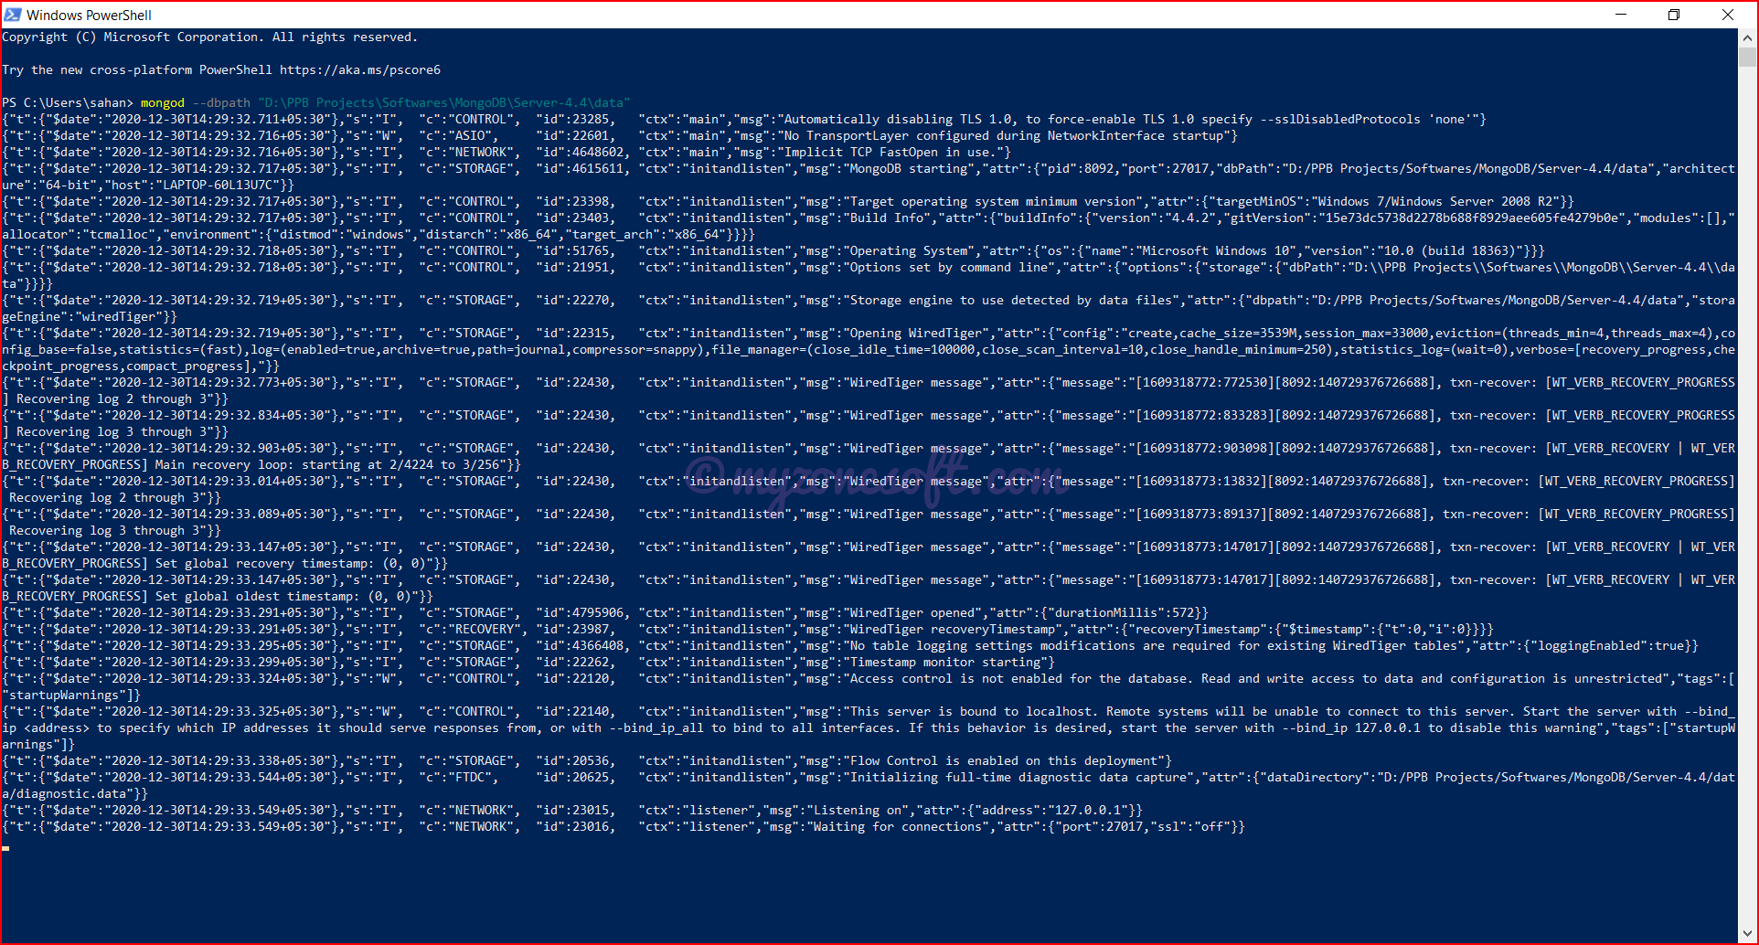Close the Windows PowerShell window
The image size is (1759, 945).
coord(1728,15)
